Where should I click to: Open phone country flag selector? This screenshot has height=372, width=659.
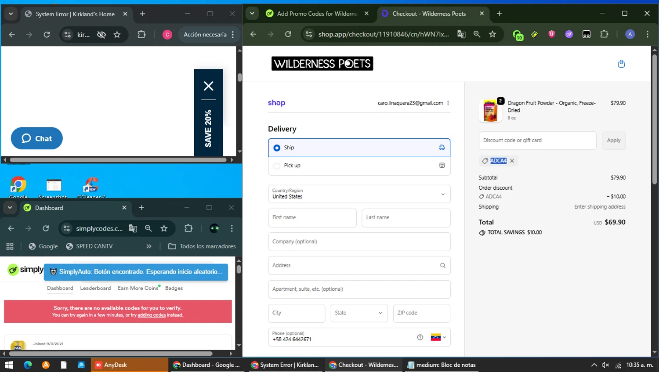438,337
